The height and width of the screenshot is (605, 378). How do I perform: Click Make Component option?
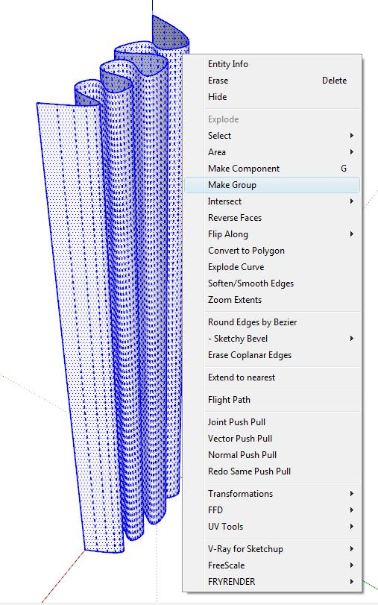[272, 169]
